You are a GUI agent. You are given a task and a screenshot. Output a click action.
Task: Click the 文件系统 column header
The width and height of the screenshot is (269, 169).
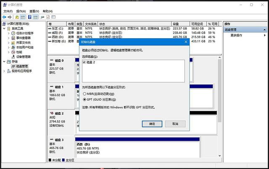[91, 24]
